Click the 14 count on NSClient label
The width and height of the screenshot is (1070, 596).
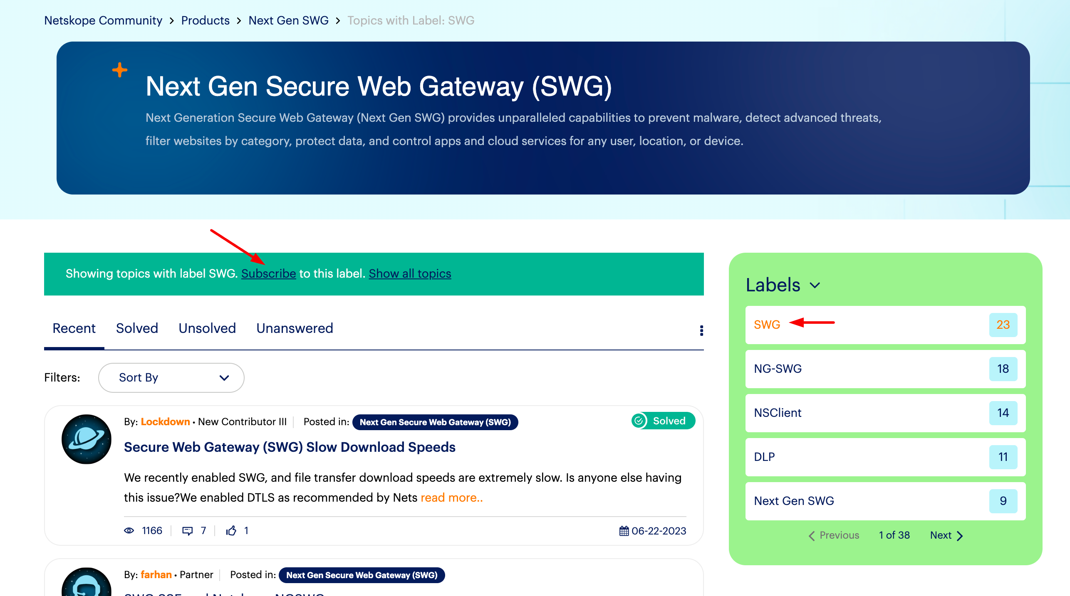(x=1003, y=413)
